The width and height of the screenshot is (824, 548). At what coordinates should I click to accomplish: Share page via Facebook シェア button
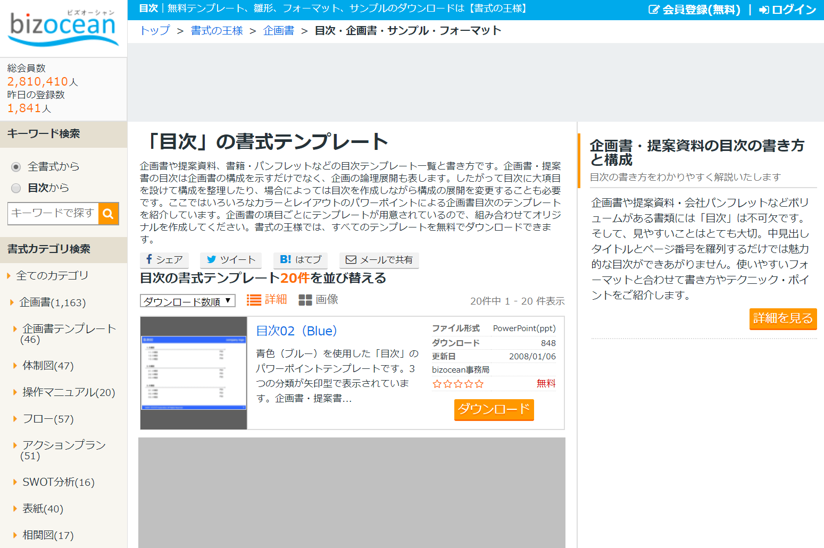point(164,260)
